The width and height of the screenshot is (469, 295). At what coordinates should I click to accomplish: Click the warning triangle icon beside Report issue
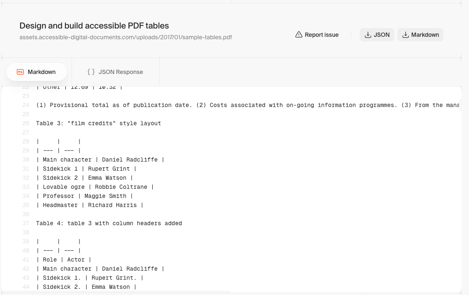click(299, 35)
